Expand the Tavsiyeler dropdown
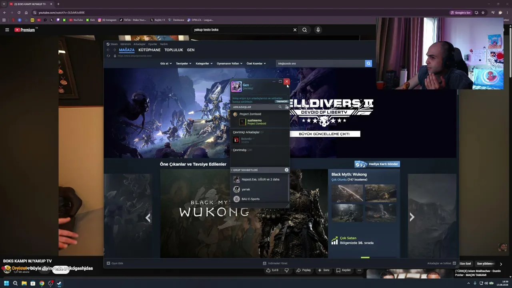Image resolution: width=512 pixels, height=288 pixels. (184, 64)
